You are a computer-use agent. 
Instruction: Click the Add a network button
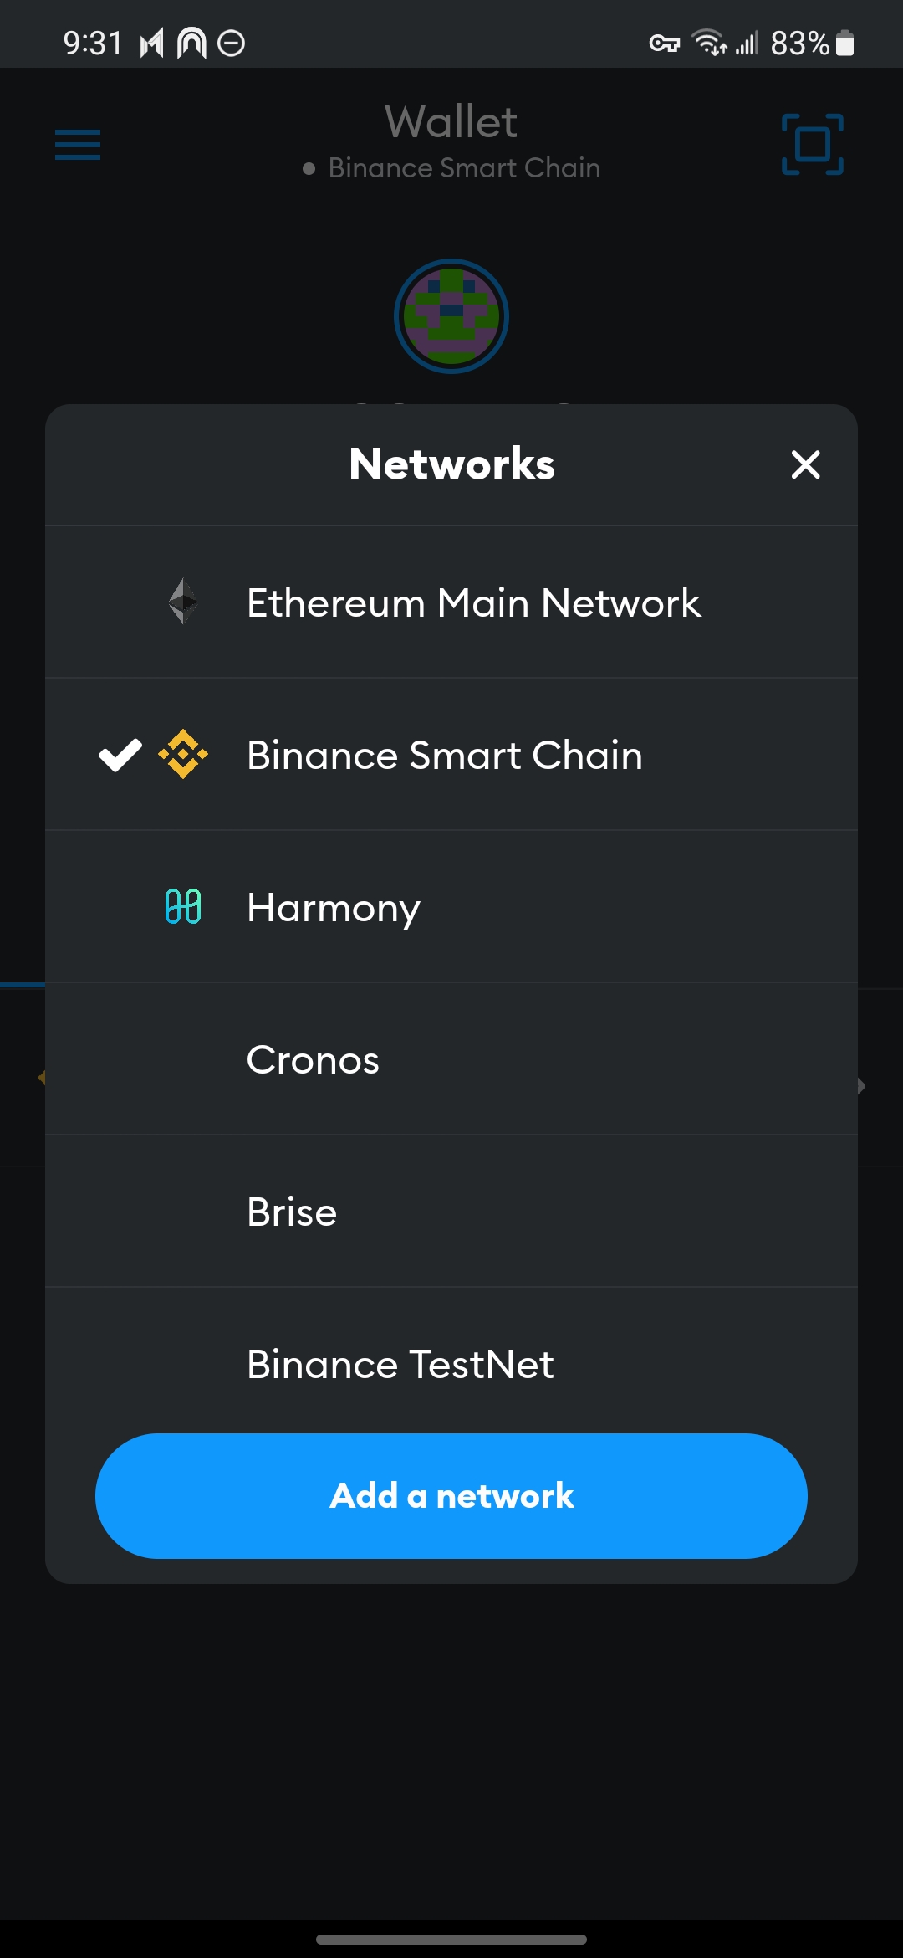pos(451,1496)
